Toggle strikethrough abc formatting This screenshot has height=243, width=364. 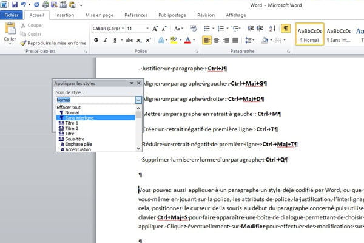129,40
